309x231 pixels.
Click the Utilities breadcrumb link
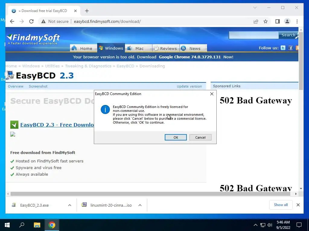52,66
